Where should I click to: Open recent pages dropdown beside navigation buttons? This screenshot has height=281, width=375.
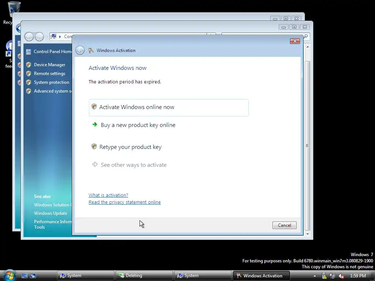[47, 37]
